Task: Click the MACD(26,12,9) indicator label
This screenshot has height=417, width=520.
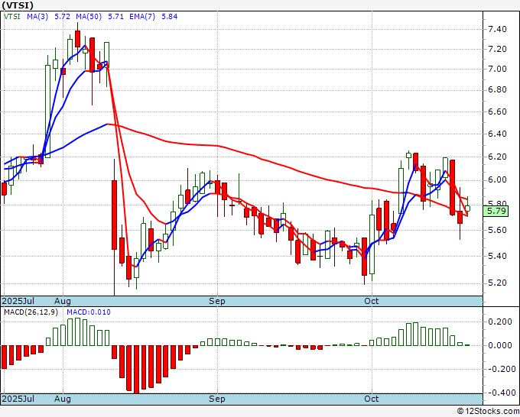Action: click(x=31, y=312)
